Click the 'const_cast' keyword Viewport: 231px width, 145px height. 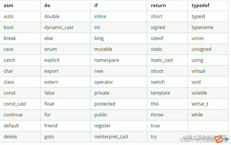[x=15, y=104]
